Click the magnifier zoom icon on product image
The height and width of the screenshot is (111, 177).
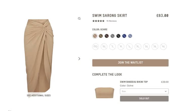(x=79, y=19)
